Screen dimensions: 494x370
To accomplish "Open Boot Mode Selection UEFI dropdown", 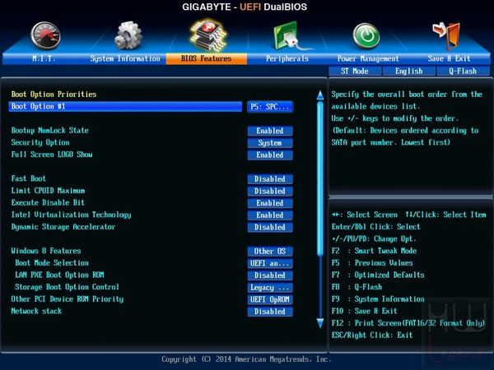I will point(270,263).
